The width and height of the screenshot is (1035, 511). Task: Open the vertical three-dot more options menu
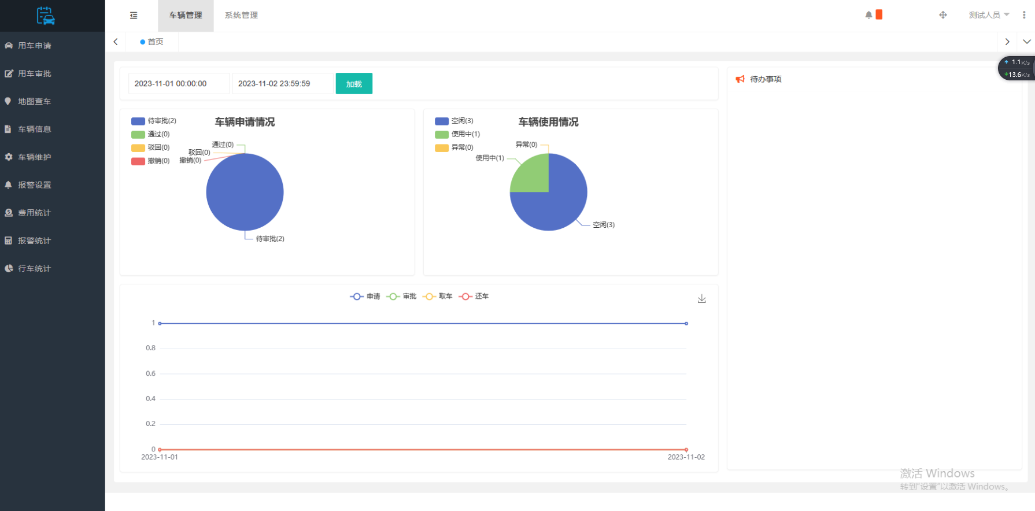pos(1024,15)
